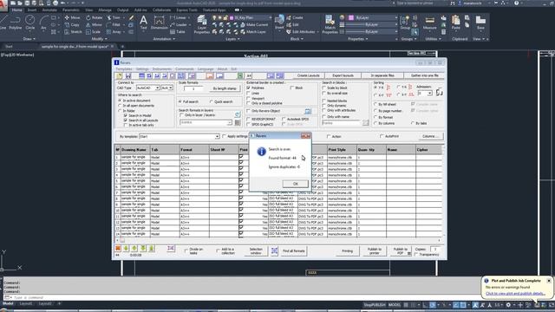Click the Publish to PDF button
The width and height of the screenshot is (555, 312).
(x=401, y=251)
